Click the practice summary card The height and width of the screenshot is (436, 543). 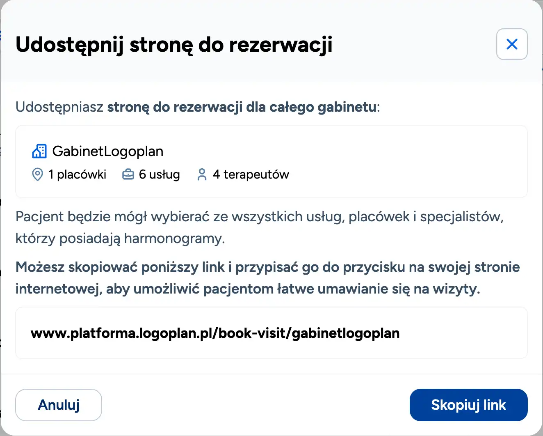click(271, 161)
